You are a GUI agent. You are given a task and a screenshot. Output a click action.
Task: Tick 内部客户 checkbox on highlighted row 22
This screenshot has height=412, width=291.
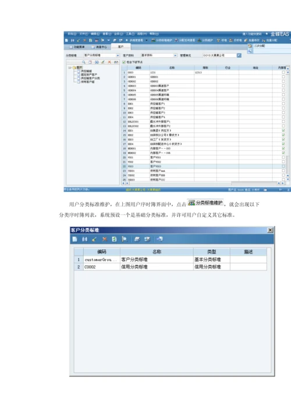(283, 166)
